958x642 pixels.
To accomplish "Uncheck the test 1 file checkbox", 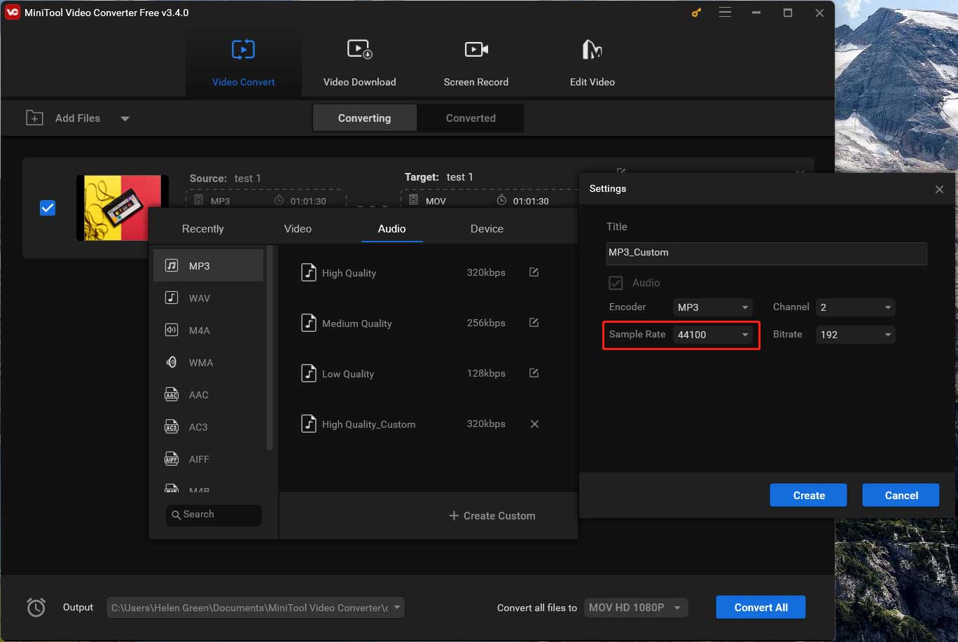I will (x=48, y=208).
